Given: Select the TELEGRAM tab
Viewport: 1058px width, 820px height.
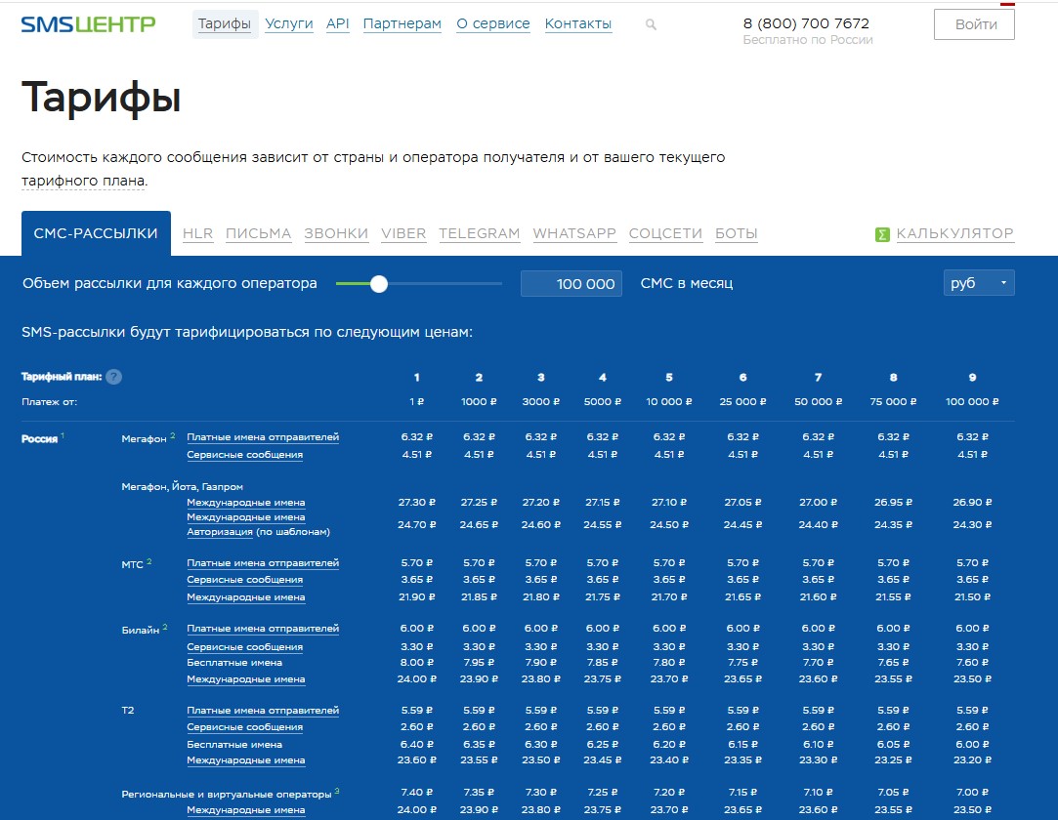Looking at the screenshot, I should click(x=479, y=233).
